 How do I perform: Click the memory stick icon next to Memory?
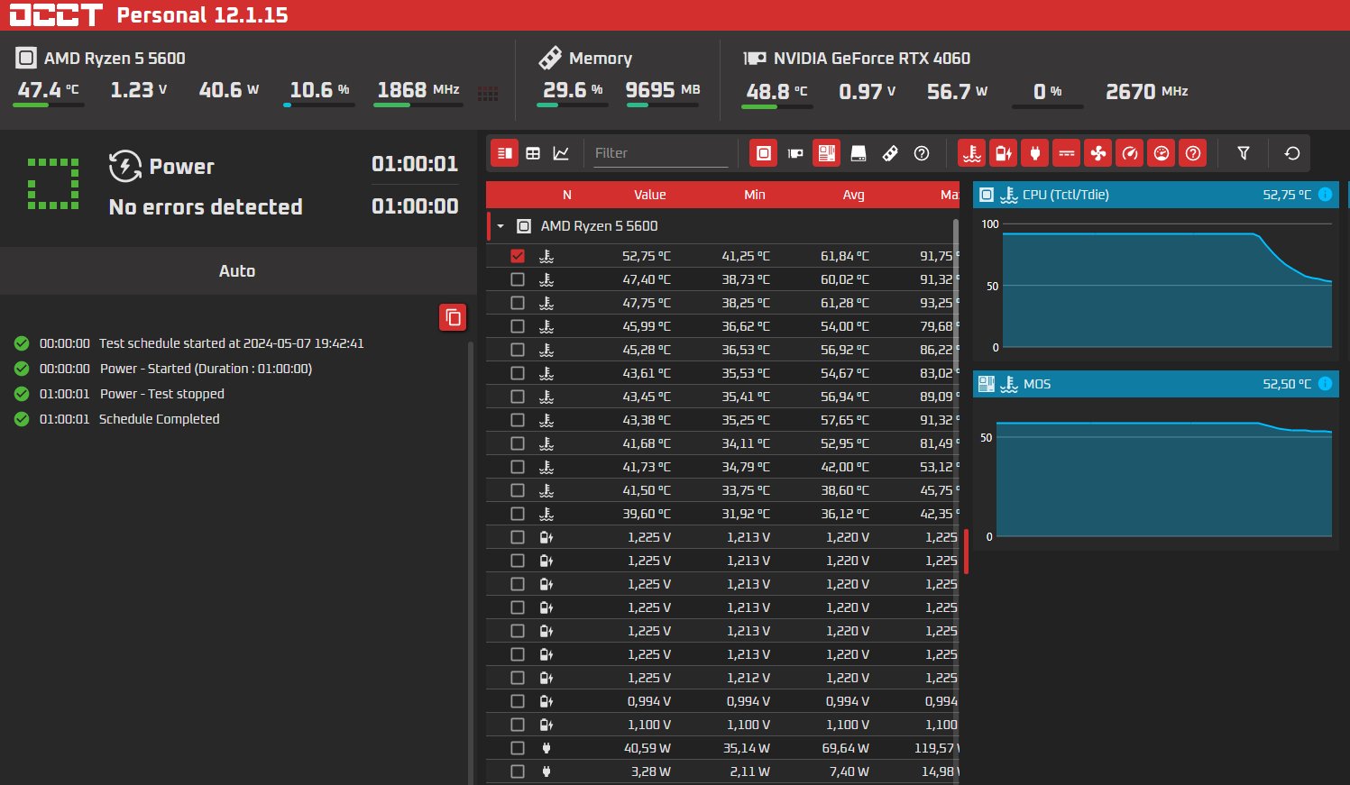pos(550,58)
